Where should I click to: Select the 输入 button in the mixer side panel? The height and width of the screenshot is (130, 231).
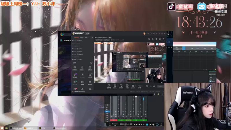pyautogui.click(x=107, y=109)
